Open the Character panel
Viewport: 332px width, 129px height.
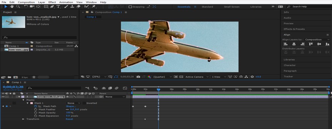(x=290, y=65)
